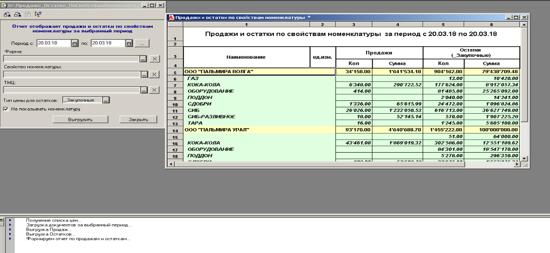Open Свойство номенклатуры selection '...' button
Viewport: 550px width, 253px height.
click(144, 74)
